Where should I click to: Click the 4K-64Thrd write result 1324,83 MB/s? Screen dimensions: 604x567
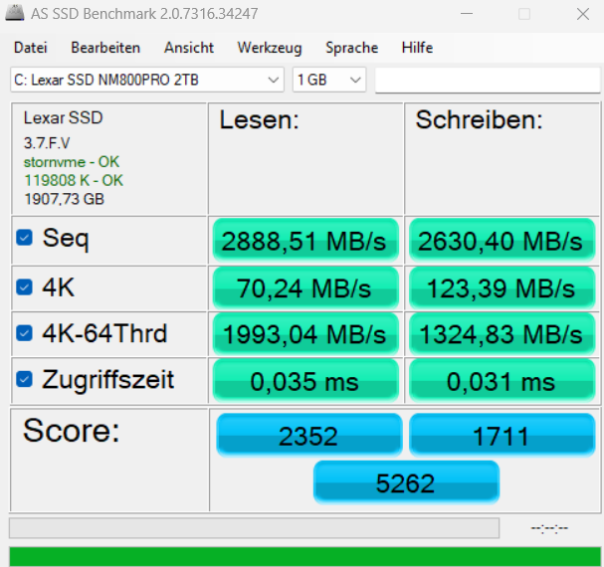click(x=502, y=334)
